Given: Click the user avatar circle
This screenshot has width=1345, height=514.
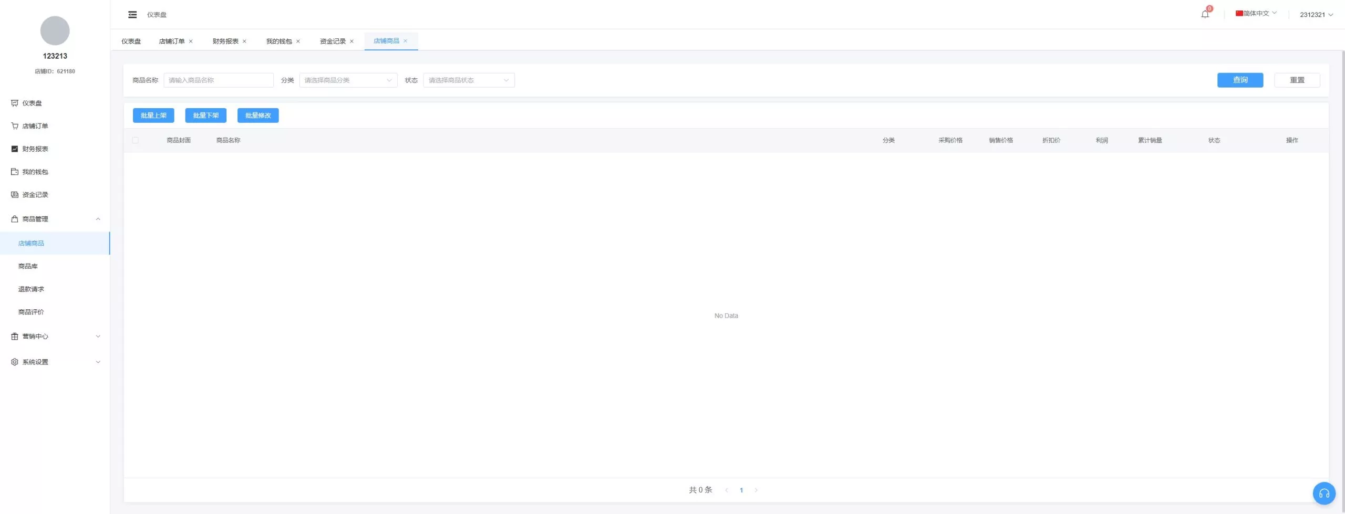Looking at the screenshot, I should click(x=55, y=30).
